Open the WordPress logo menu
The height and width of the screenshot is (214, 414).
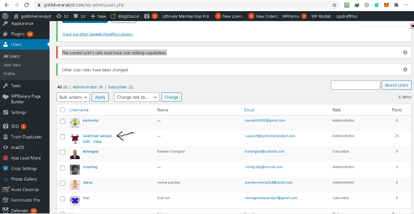tap(5, 16)
